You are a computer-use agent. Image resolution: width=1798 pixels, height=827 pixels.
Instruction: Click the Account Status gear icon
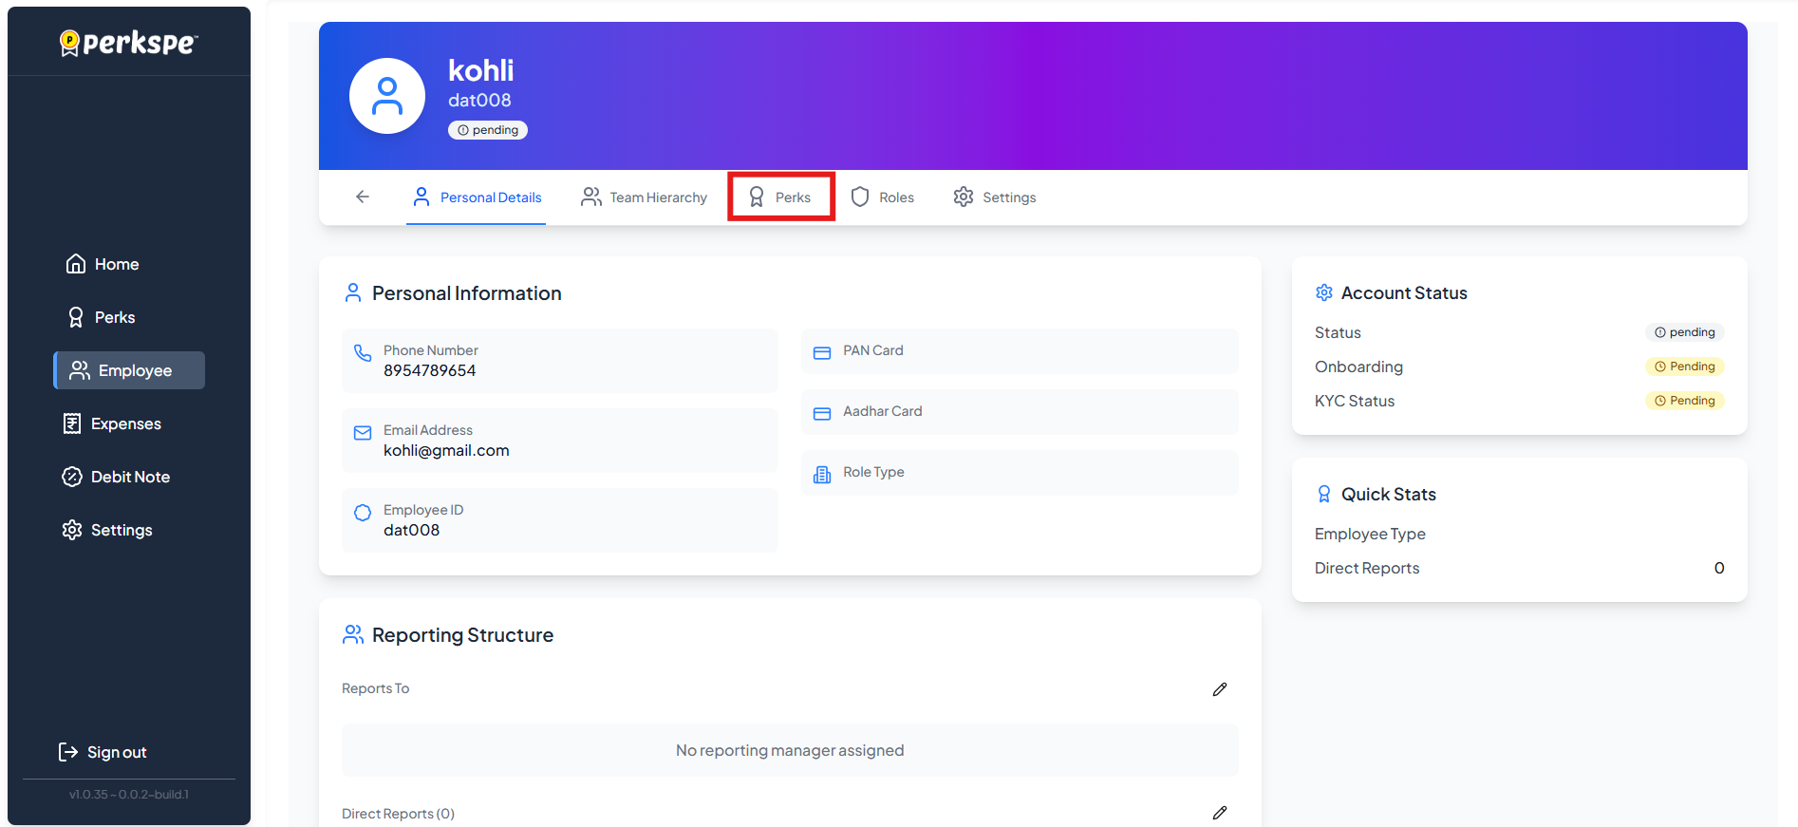[x=1323, y=293]
